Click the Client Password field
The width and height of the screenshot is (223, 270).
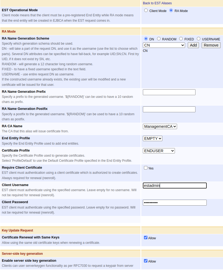coord(175,202)
